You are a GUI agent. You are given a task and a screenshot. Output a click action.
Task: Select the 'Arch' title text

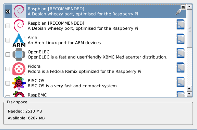(33, 38)
